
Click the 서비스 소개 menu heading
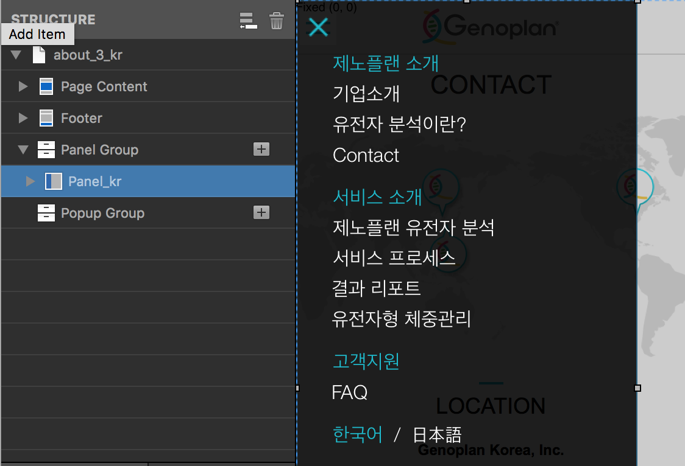377,197
